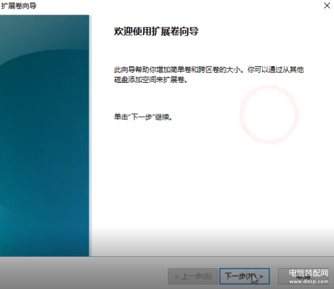The width and height of the screenshot is (334, 289).
Task: Click the first description line starting 此向导帮助你
Action: coord(209,70)
